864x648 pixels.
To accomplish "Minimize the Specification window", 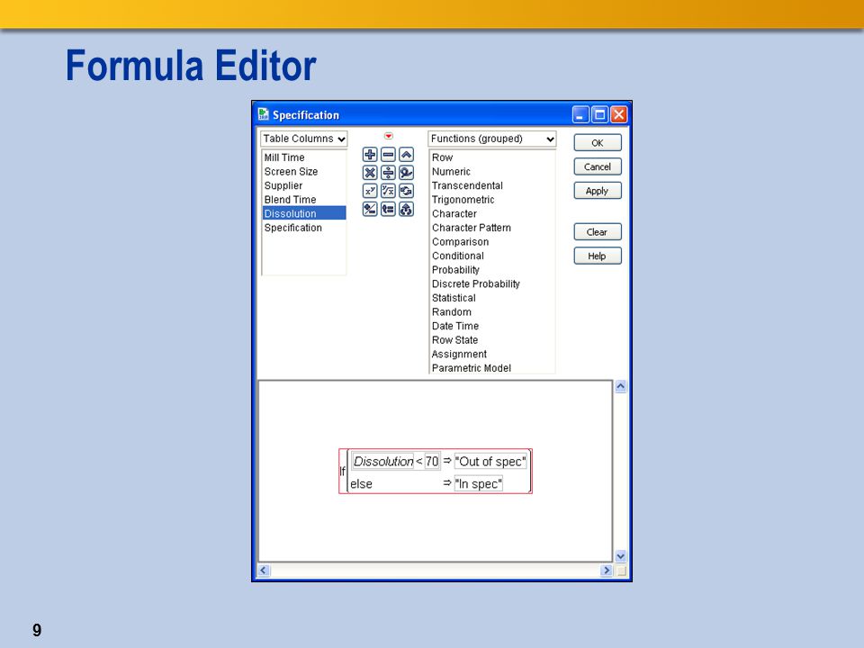I will pos(580,114).
